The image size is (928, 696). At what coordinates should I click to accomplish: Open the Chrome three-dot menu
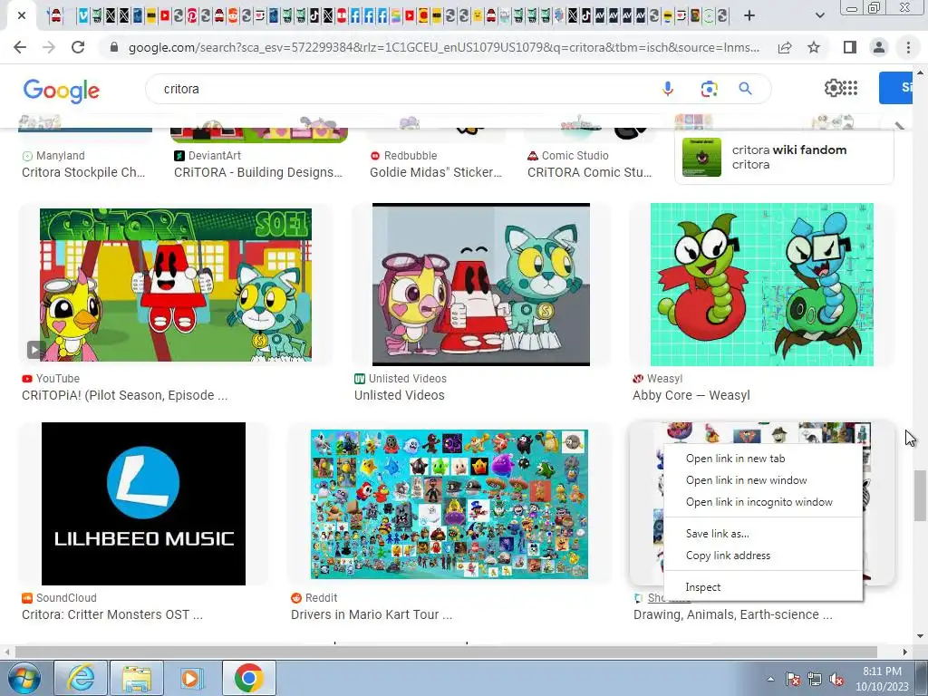point(908,47)
